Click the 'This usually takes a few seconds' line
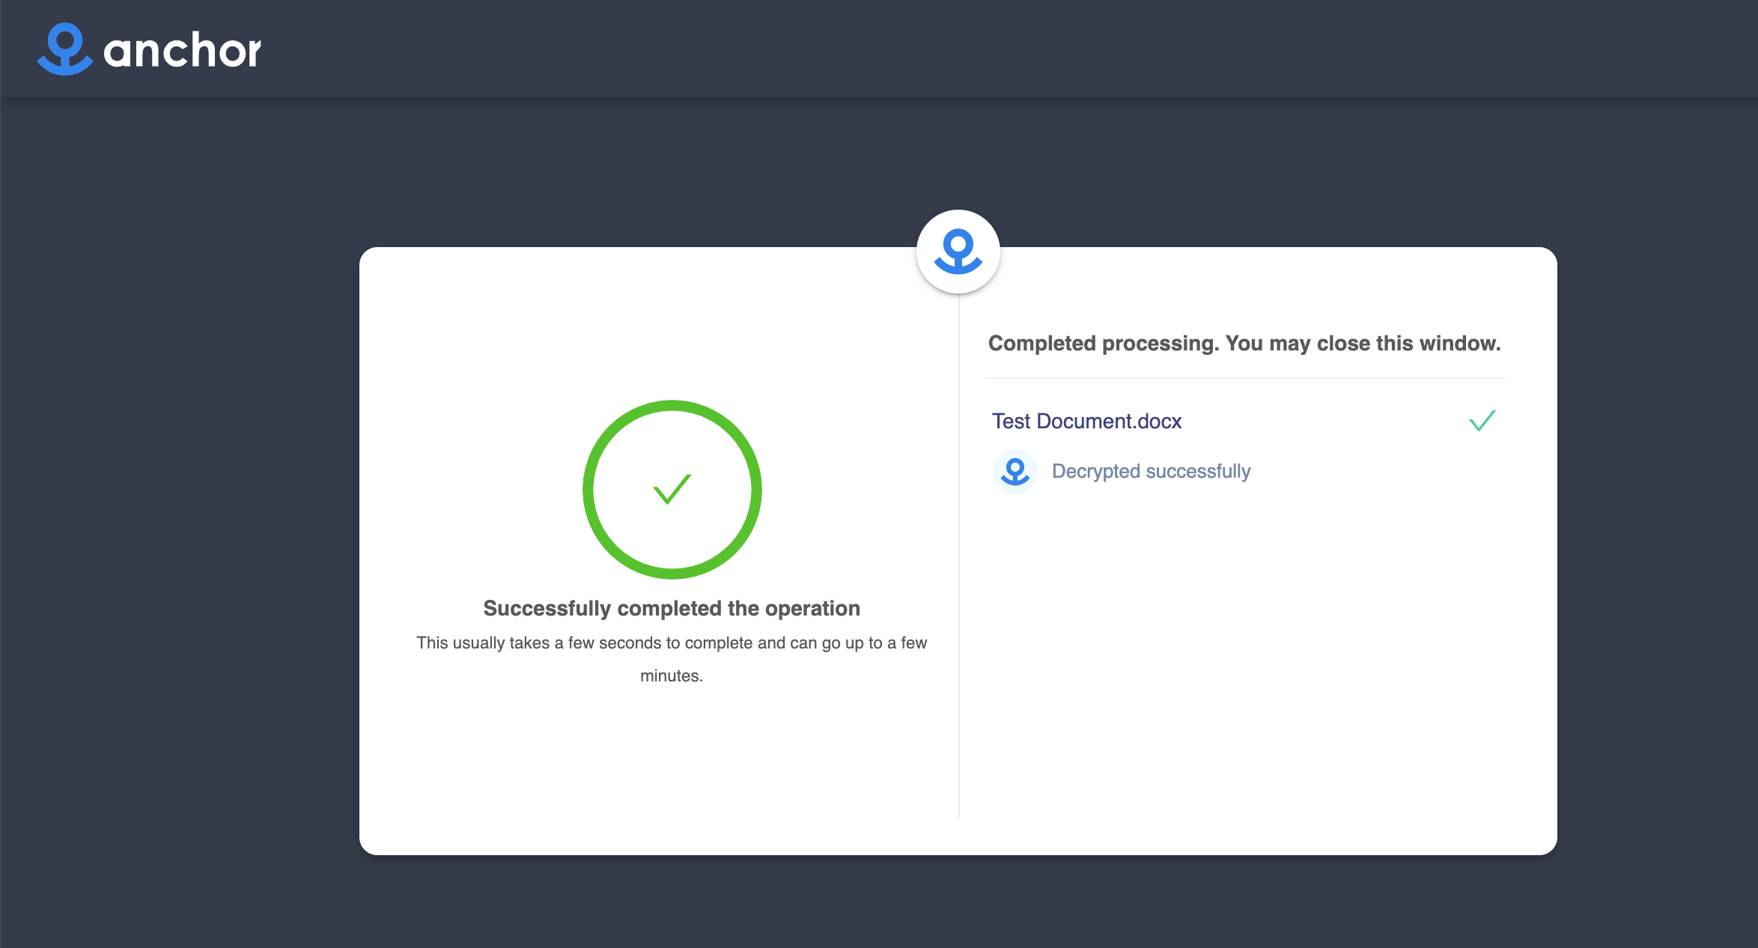Screen dimensions: 1758x948 671,643
